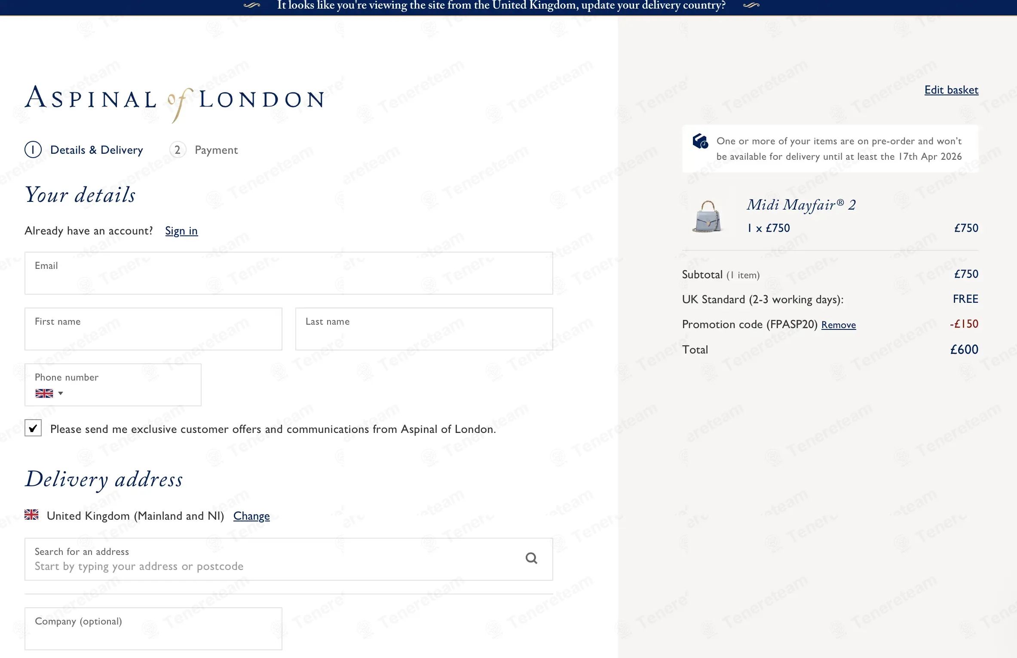
Task: Focus the Phone number field
Action: [113, 385]
